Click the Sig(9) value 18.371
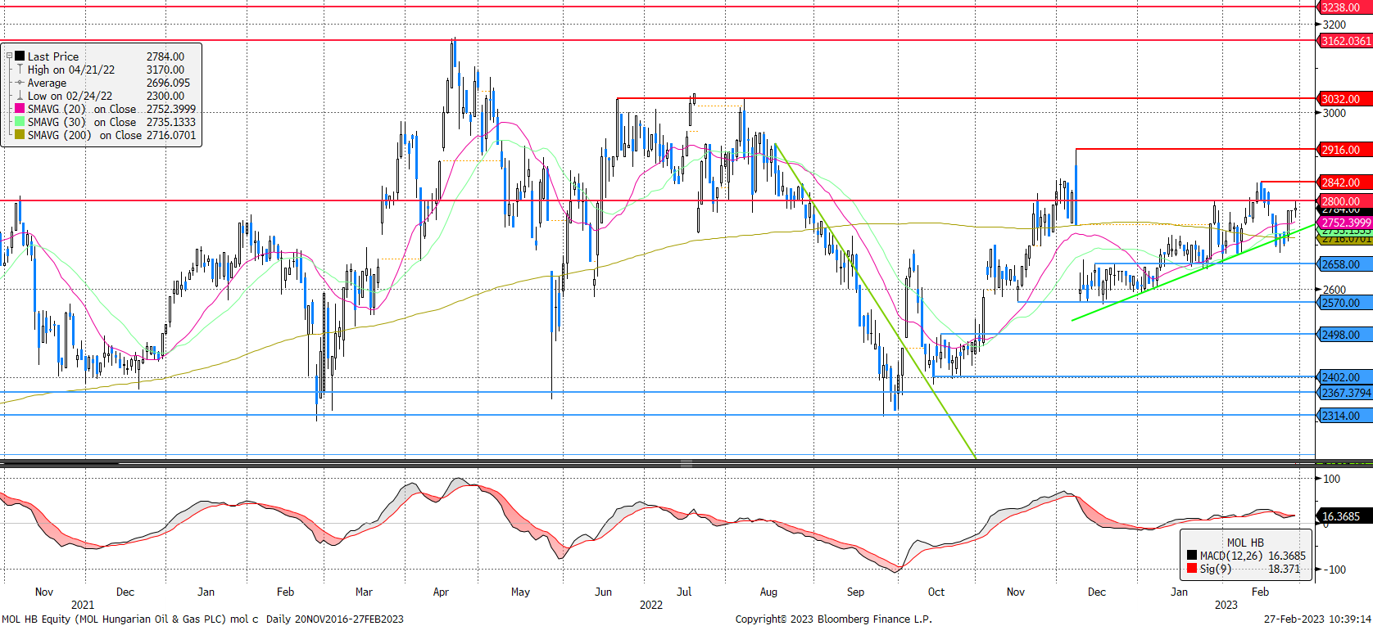This screenshot has width=1373, height=626. coord(1284,569)
